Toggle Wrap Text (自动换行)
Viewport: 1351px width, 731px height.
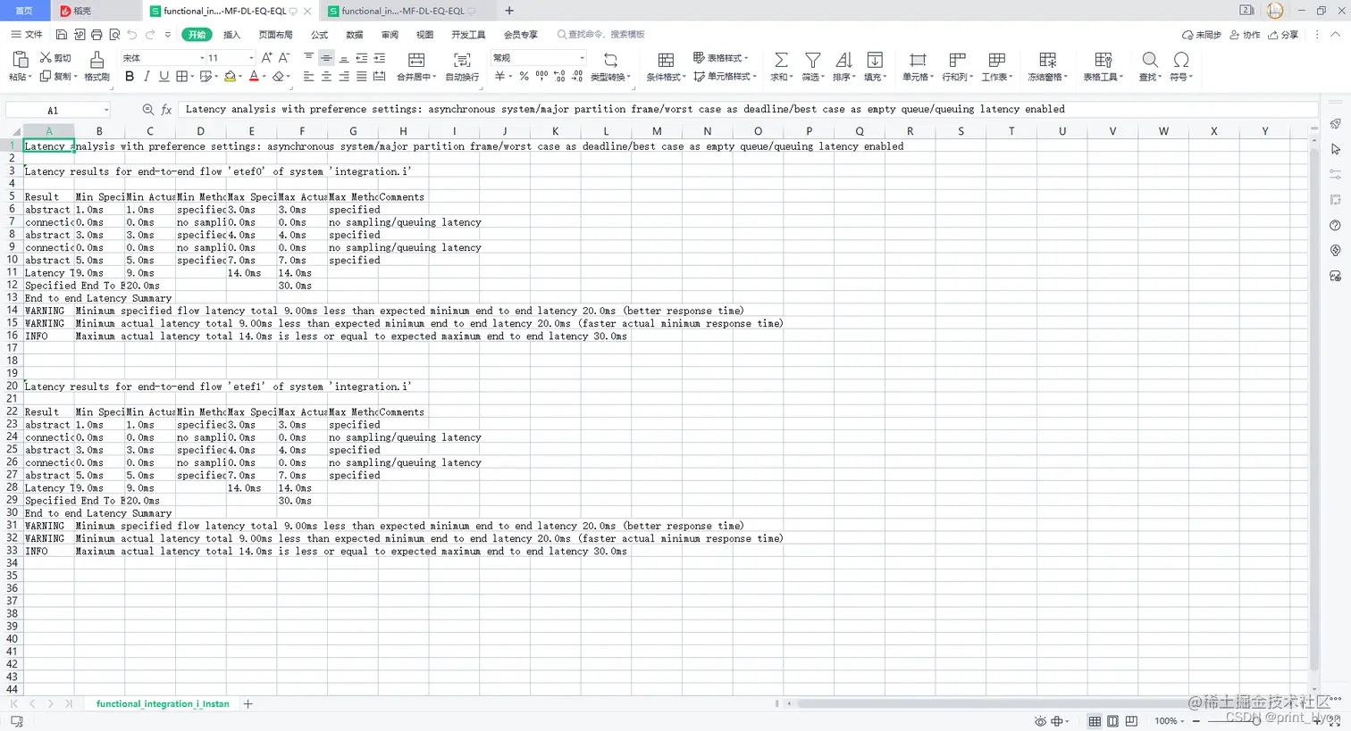(462, 66)
